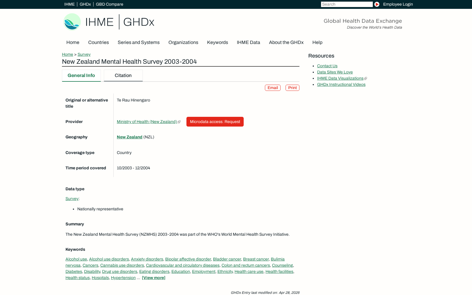Open IHME Data Visualizations link

(340, 78)
